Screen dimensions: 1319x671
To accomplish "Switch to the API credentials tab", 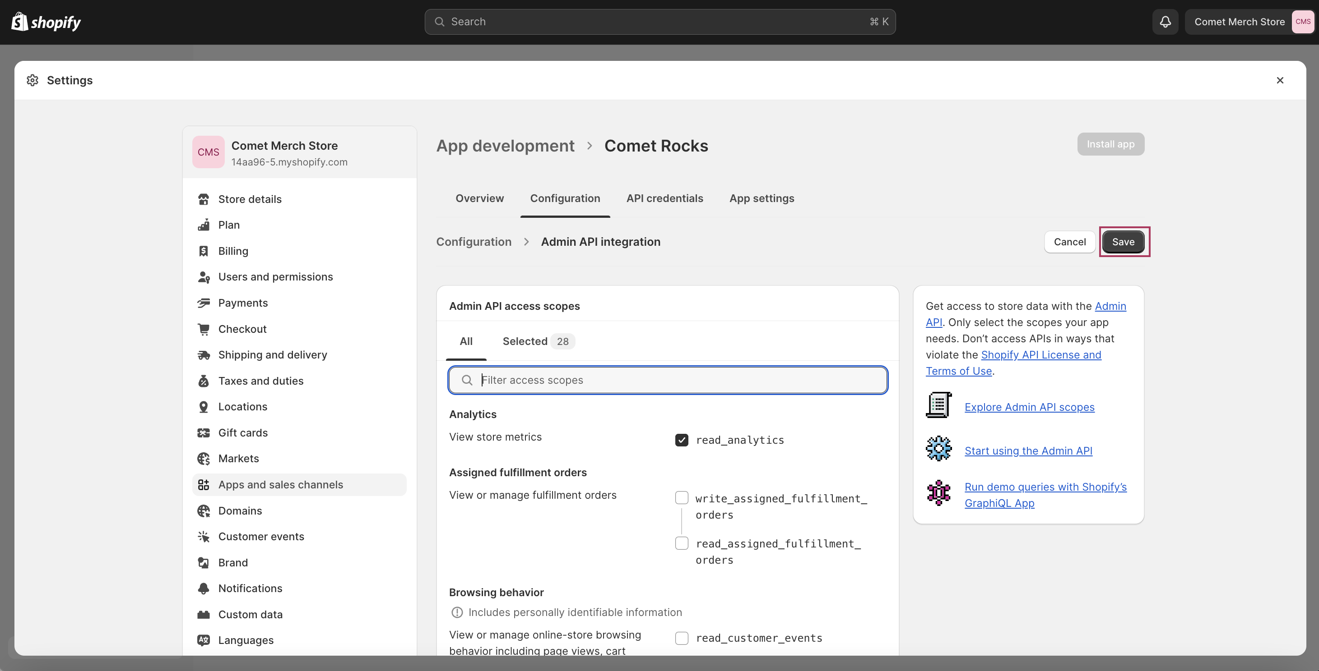I will [664, 198].
